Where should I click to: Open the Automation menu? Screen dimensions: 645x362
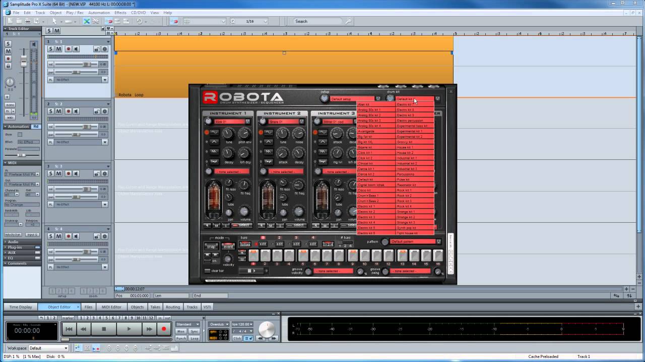tap(99, 13)
